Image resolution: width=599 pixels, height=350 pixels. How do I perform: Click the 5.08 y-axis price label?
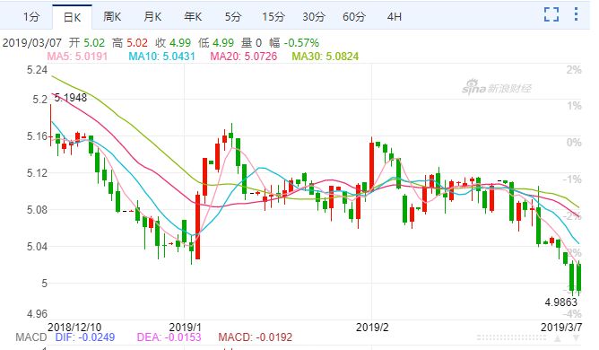point(37,210)
